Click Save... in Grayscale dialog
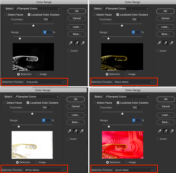The height and width of the screenshot is (173, 176). [77, 34]
